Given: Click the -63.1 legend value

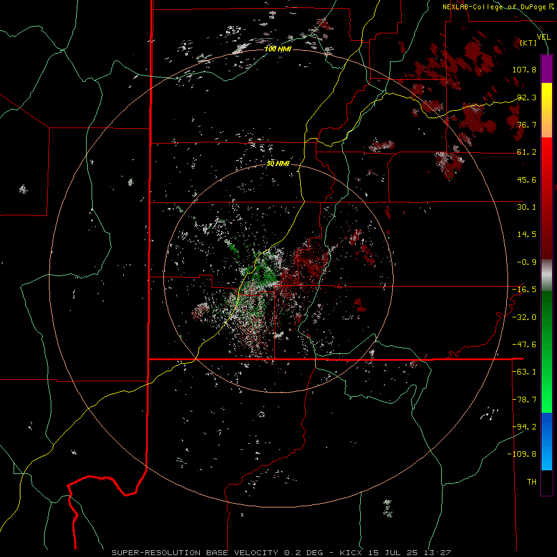Looking at the screenshot, I should pos(524,372).
